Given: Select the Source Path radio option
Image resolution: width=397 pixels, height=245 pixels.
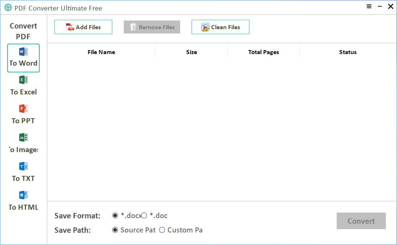Looking at the screenshot, I should point(115,230).
